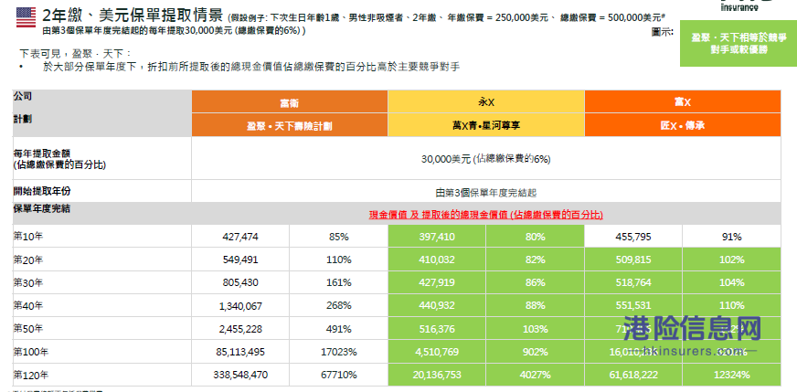Click the plan header '匠X • 傳承'
Viewport: 797px width, 392px height.
(x=683, y=125)
